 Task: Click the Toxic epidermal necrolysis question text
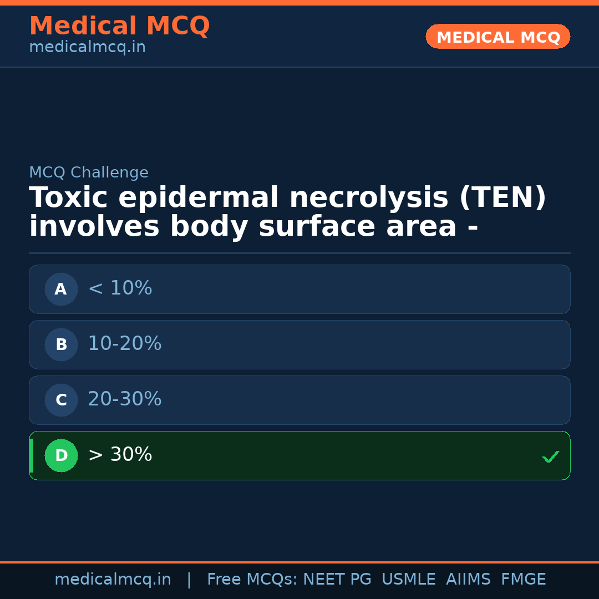point(287,212)
